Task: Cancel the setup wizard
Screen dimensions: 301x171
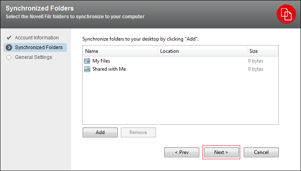Action: point(261,152)
